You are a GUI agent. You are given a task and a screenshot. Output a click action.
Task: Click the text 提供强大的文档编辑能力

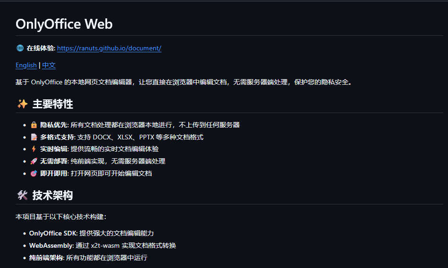pos(117,233)
